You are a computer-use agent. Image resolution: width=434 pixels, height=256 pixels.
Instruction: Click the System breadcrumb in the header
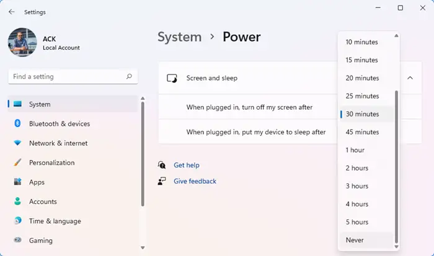[180, 37]
